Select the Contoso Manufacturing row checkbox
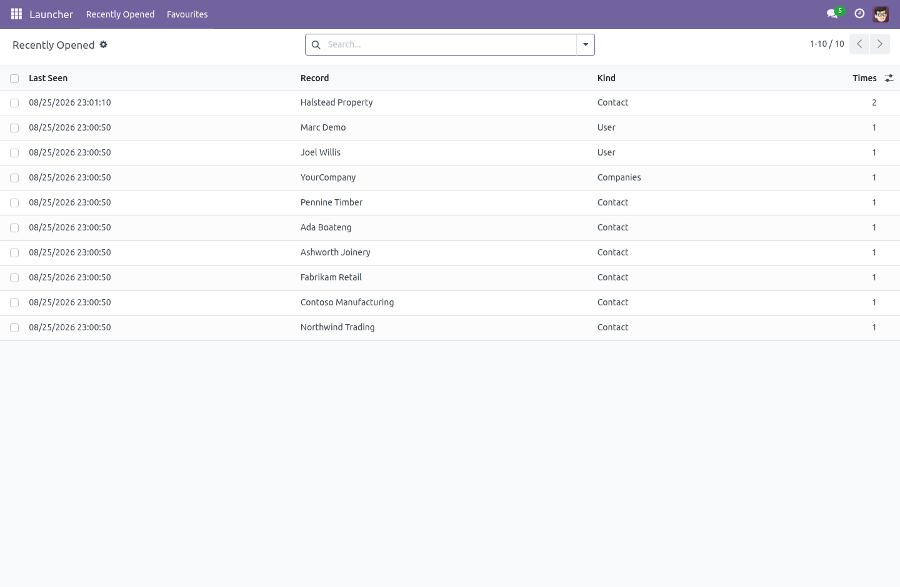 pyautogui.click(x=14, y=303)
